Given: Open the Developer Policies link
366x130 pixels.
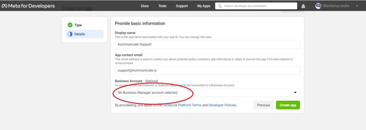Looking at the screenshot, I should [222, 105].
